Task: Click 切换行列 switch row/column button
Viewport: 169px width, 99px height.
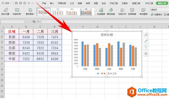Action: [122, 12]
